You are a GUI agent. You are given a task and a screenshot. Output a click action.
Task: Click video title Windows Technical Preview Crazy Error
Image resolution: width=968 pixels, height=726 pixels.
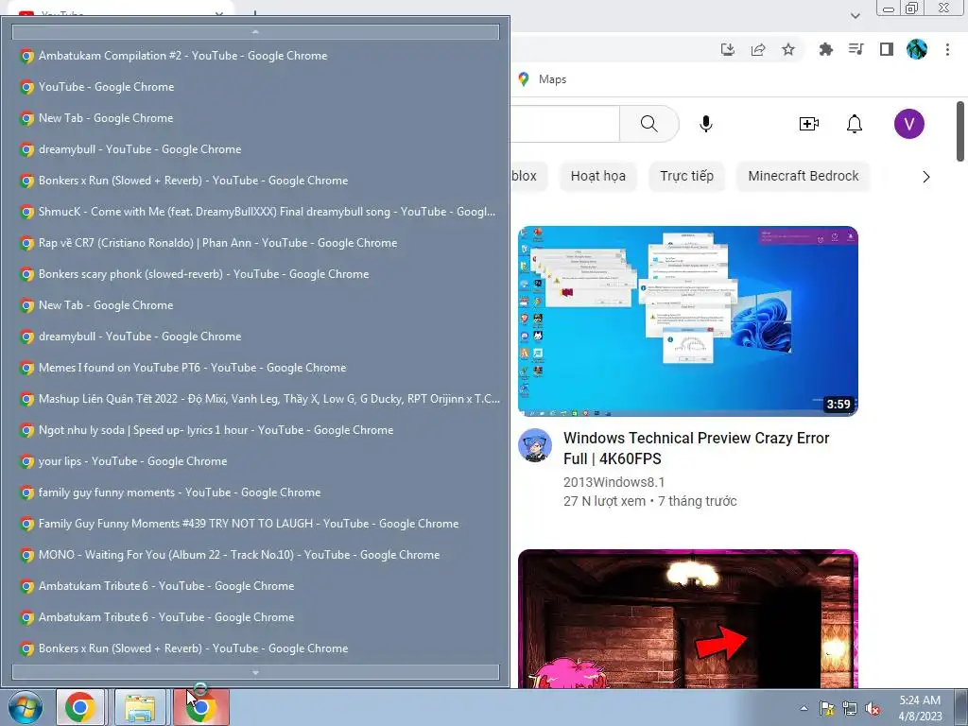(697, 448)
